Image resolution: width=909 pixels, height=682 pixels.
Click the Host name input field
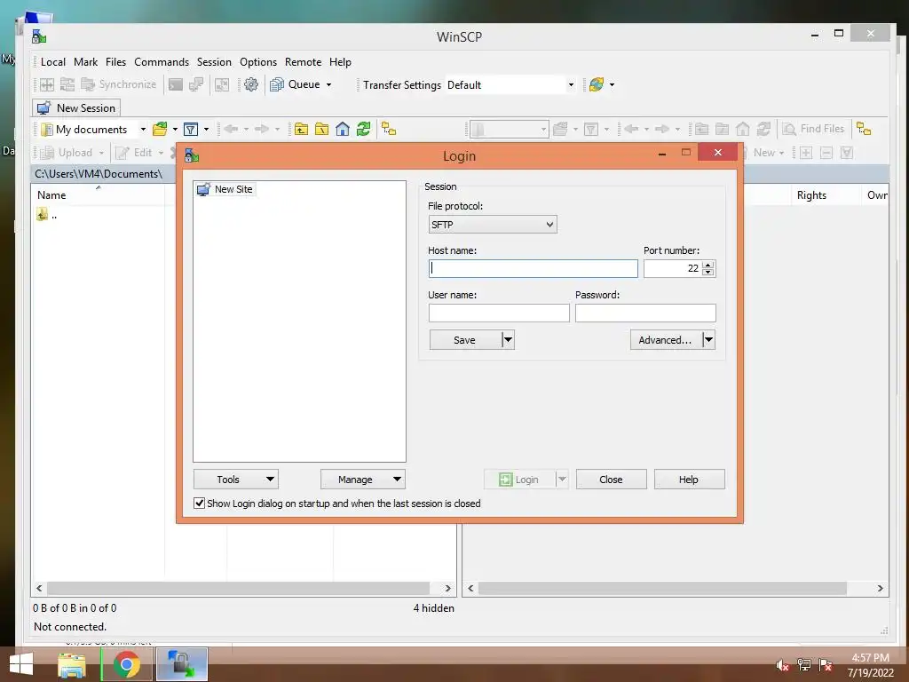(533, 268)
